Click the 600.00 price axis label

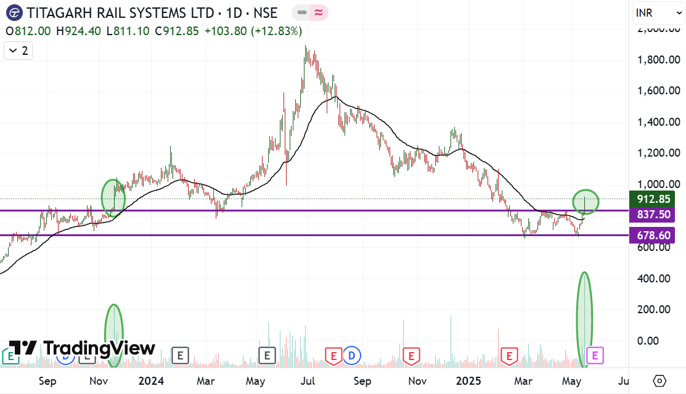click(653, 248)
